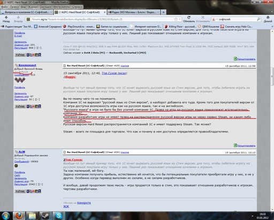Bookmark this page with the star icon

pos(176,19)
